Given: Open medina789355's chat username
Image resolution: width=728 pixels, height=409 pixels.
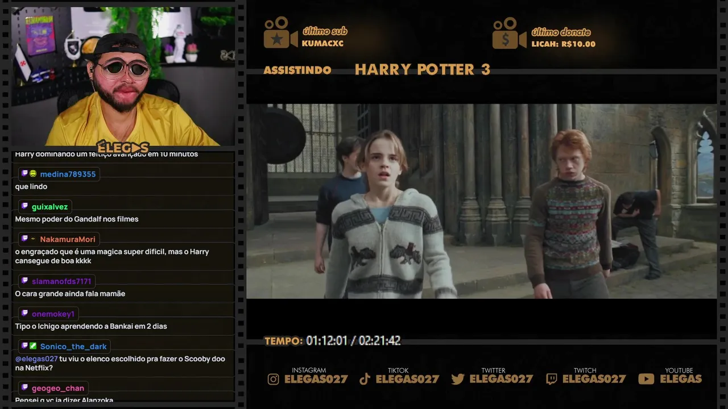Looking at the screenshot, I should [x=68, y=174].
